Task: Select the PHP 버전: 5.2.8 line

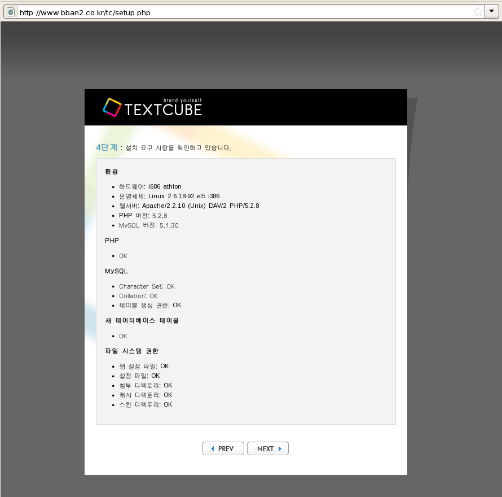Action: point(143,216)
